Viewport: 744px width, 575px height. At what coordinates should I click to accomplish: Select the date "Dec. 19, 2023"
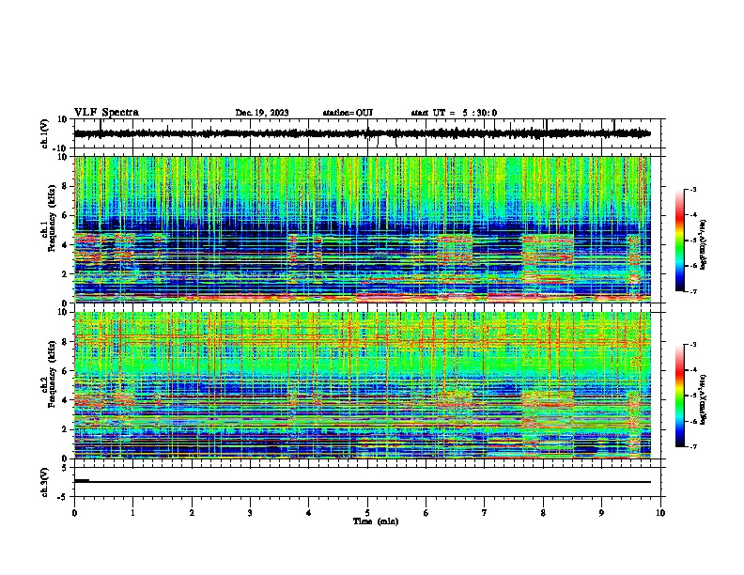click(262, 113)
